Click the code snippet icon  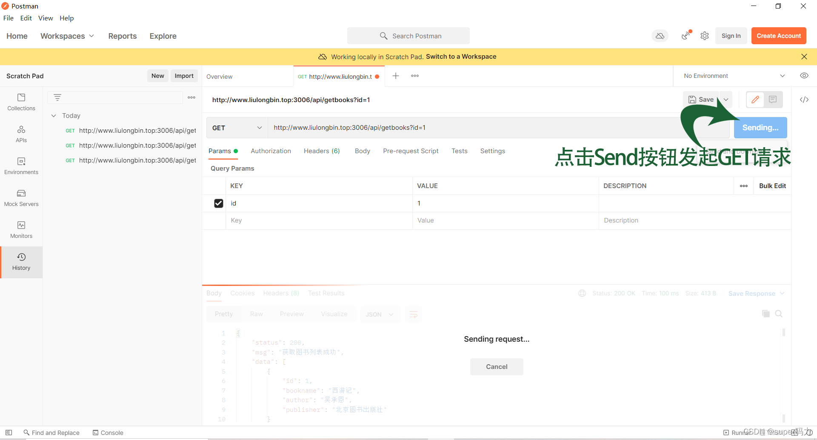[x=804, y=100]
